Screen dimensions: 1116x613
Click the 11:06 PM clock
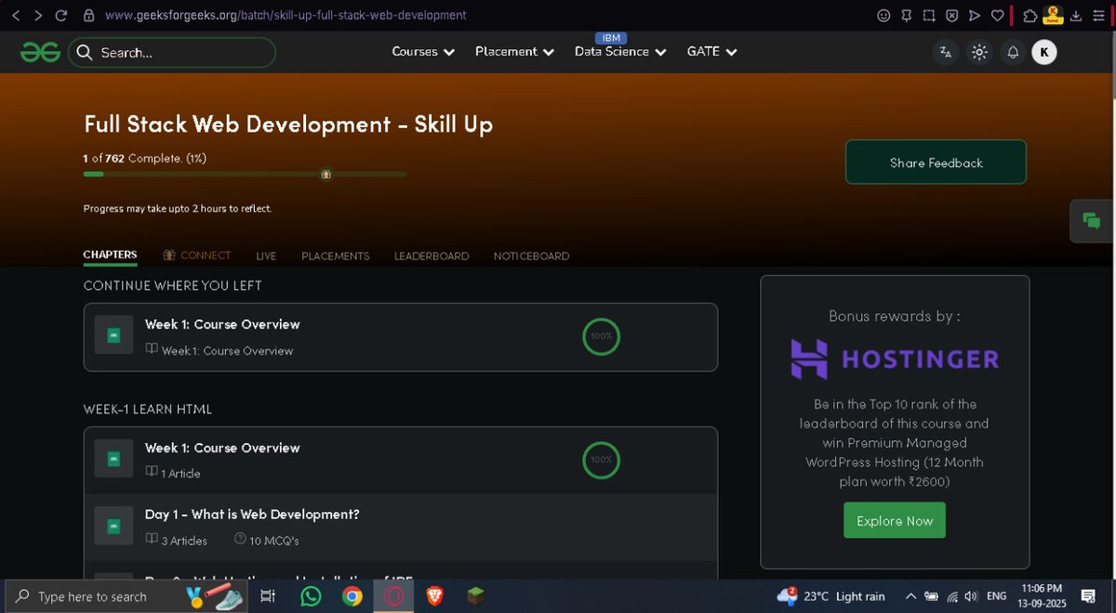(1042, 589)
